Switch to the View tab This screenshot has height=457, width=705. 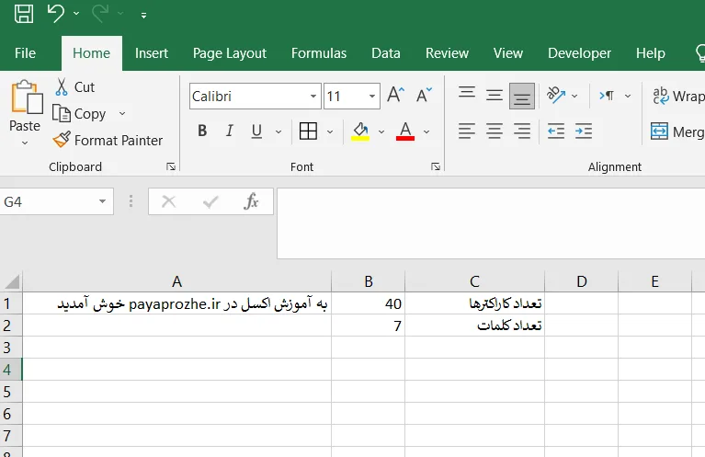pyautogui.click(x=508, y=53)
